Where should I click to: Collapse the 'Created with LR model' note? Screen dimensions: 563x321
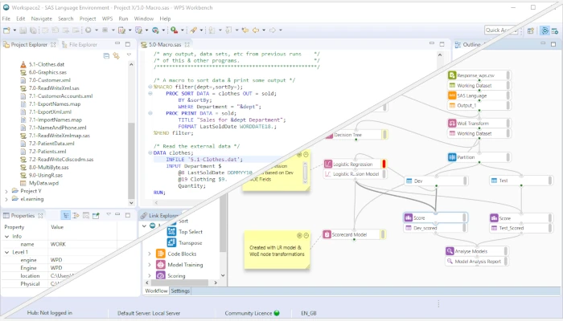tap(306, 235)
